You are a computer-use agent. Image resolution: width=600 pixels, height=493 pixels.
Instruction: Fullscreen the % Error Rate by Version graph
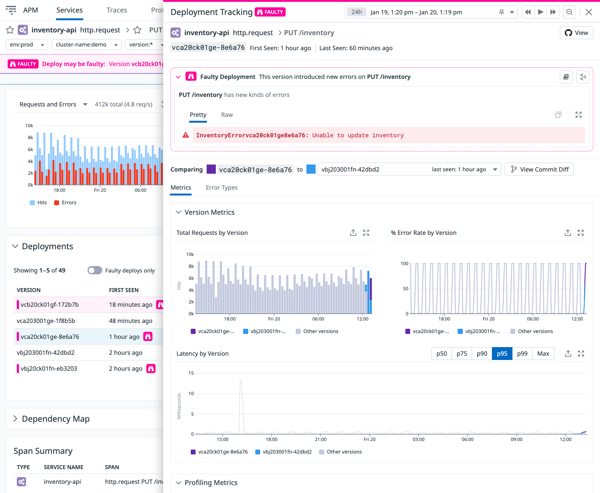coord(581,233)
